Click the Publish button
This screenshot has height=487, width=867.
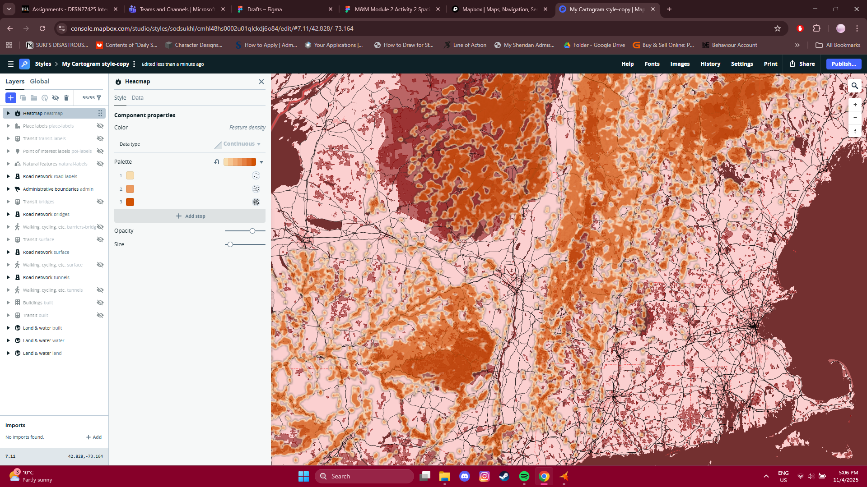pos(843,64)
